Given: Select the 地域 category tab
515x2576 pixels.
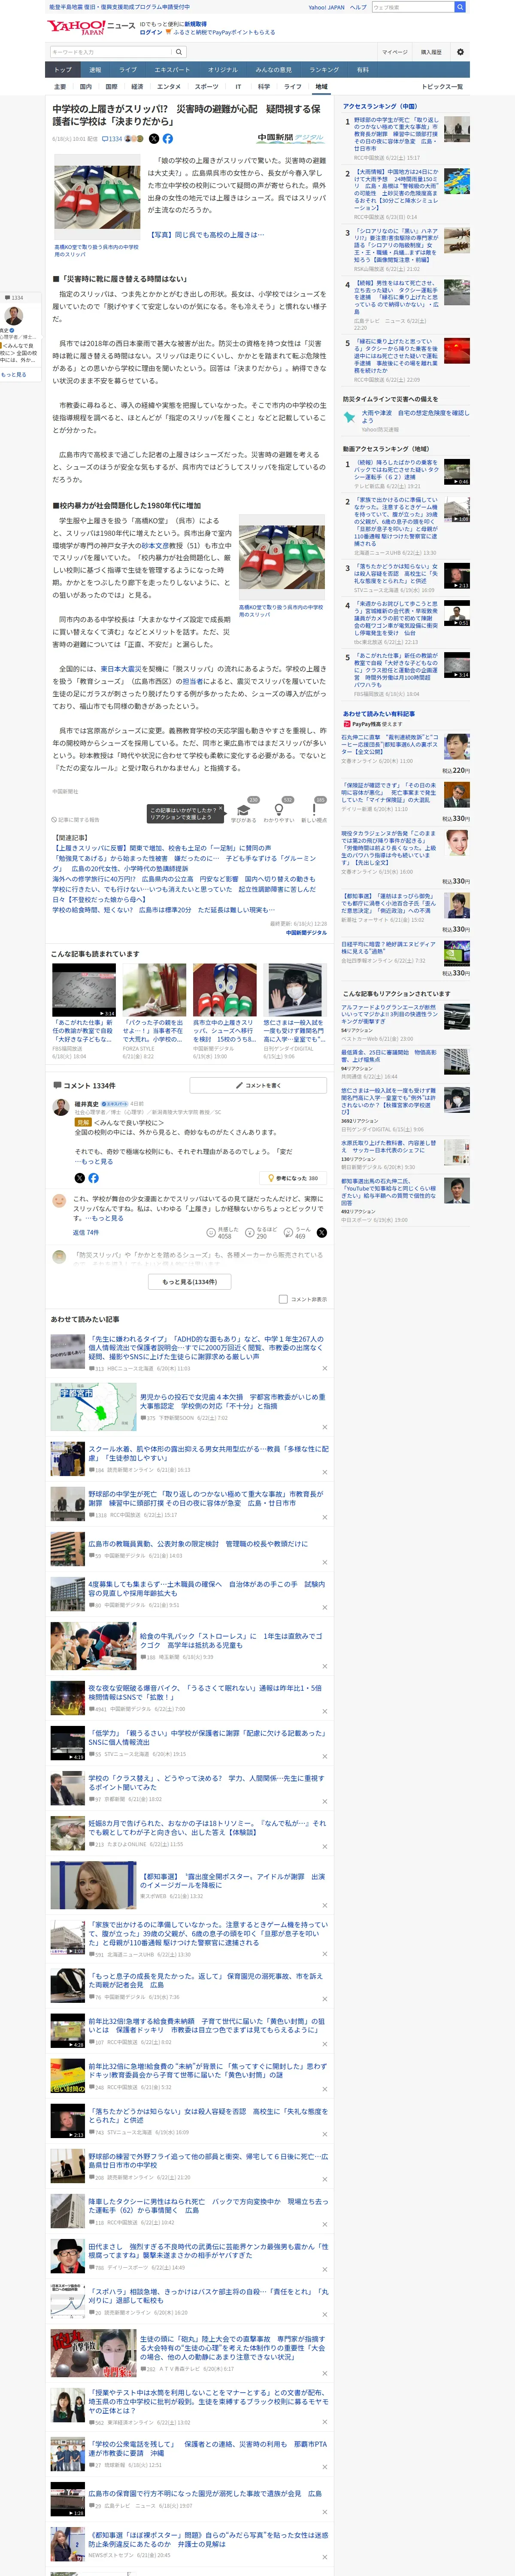Looking at the screenshot, I should point(321,87).
